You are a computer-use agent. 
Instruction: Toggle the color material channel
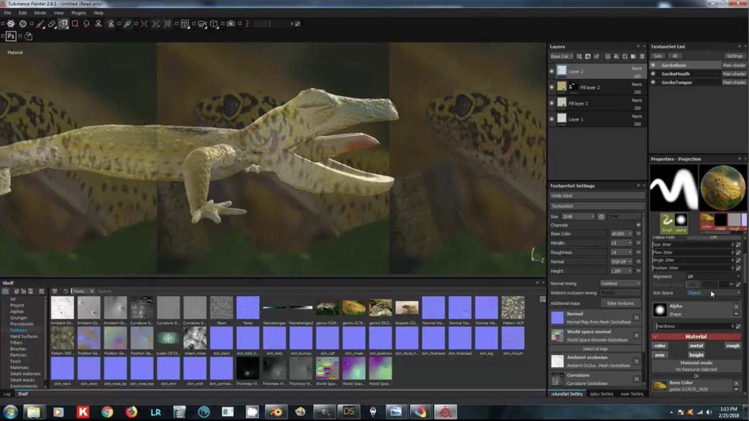[660, 346]
